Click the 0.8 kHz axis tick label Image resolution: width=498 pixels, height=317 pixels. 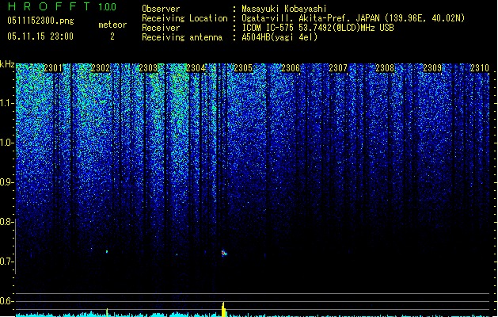[7, 222]
